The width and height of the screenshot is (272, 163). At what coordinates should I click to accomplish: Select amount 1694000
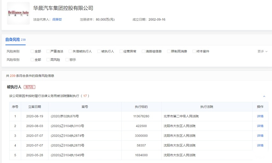click(141, 155)
